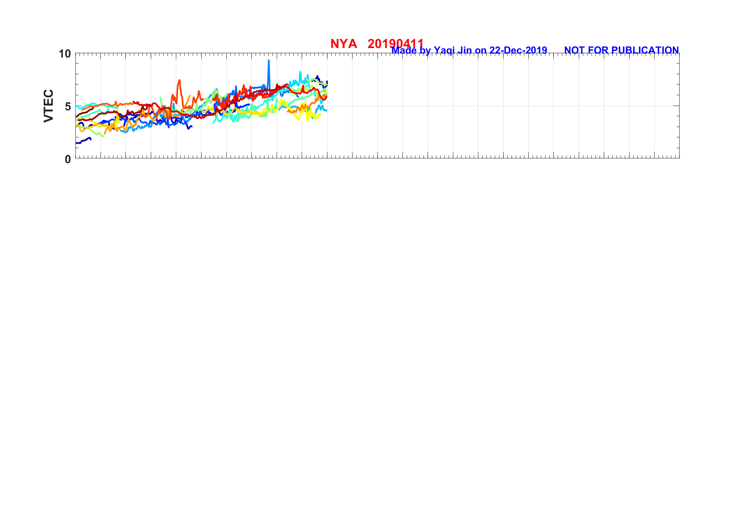Click the y-axis tick label 0
This screenshot has width=755, height=528.
pyautogui.click(x=68, y=159)
